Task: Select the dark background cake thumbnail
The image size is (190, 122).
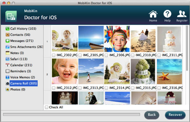Action: 65,98
